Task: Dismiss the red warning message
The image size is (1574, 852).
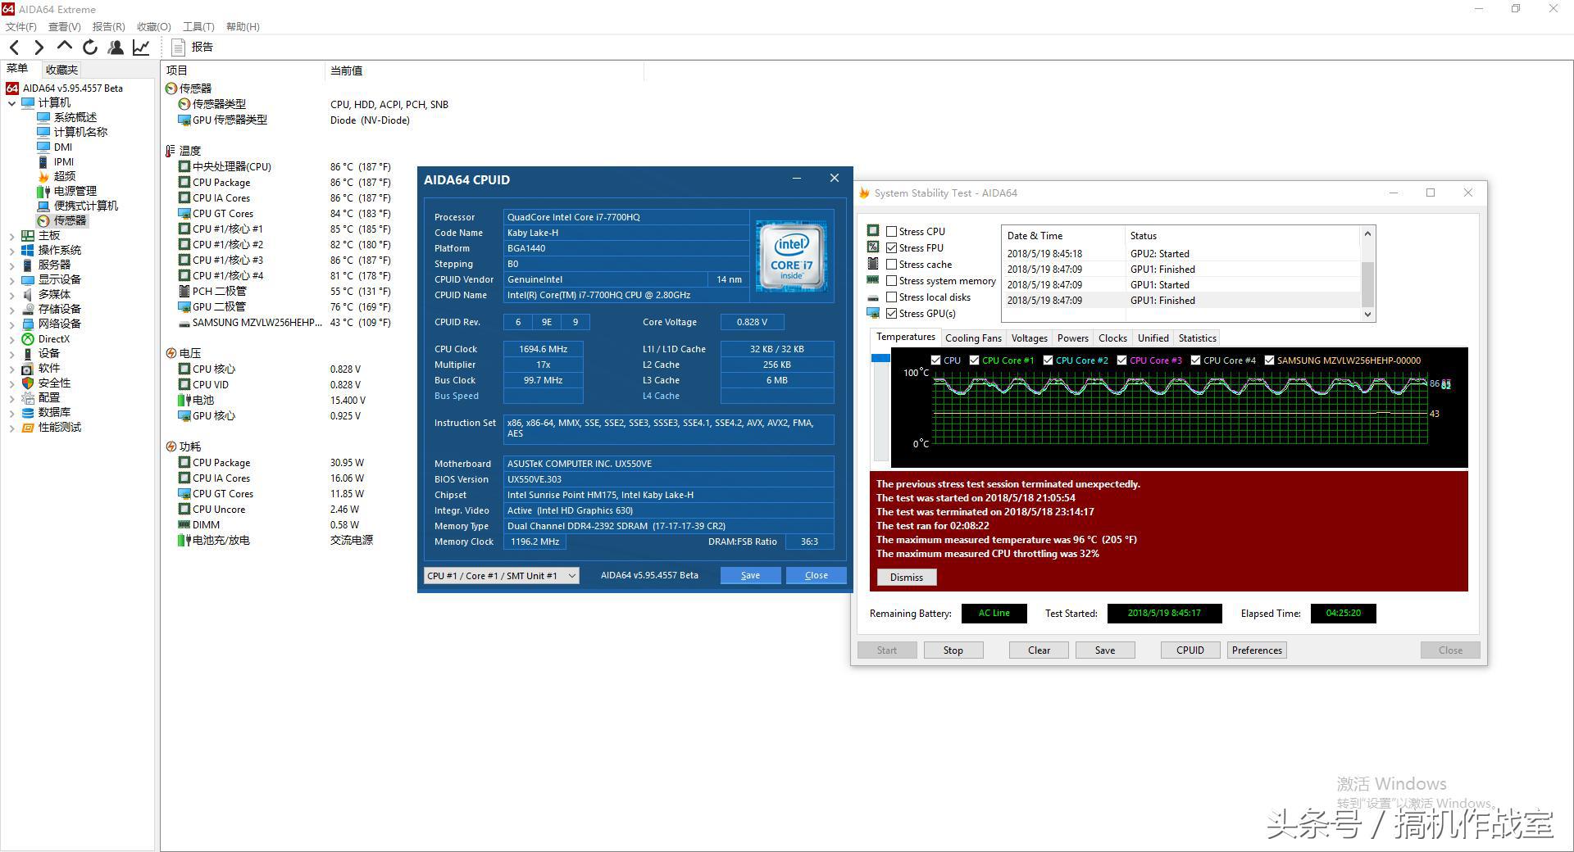Action: (x=906, y=578)
